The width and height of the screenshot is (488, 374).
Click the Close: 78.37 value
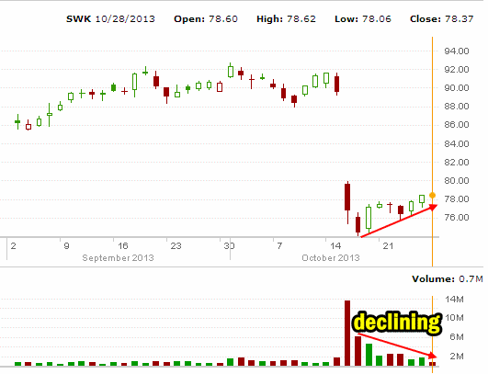coord(442,19)
